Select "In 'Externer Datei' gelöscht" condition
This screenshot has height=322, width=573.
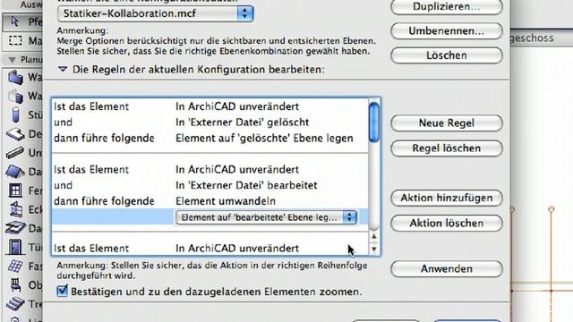[x=243, y=123]
